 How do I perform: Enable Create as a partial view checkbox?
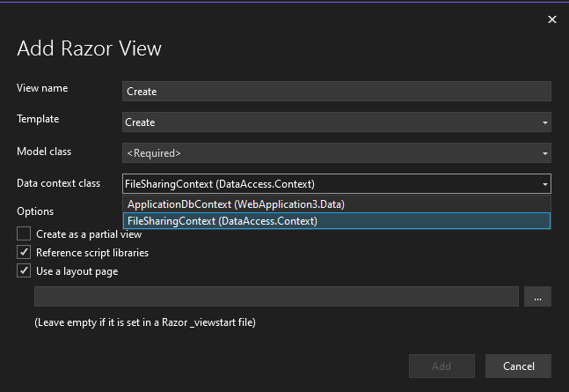[x=24, y=234]
